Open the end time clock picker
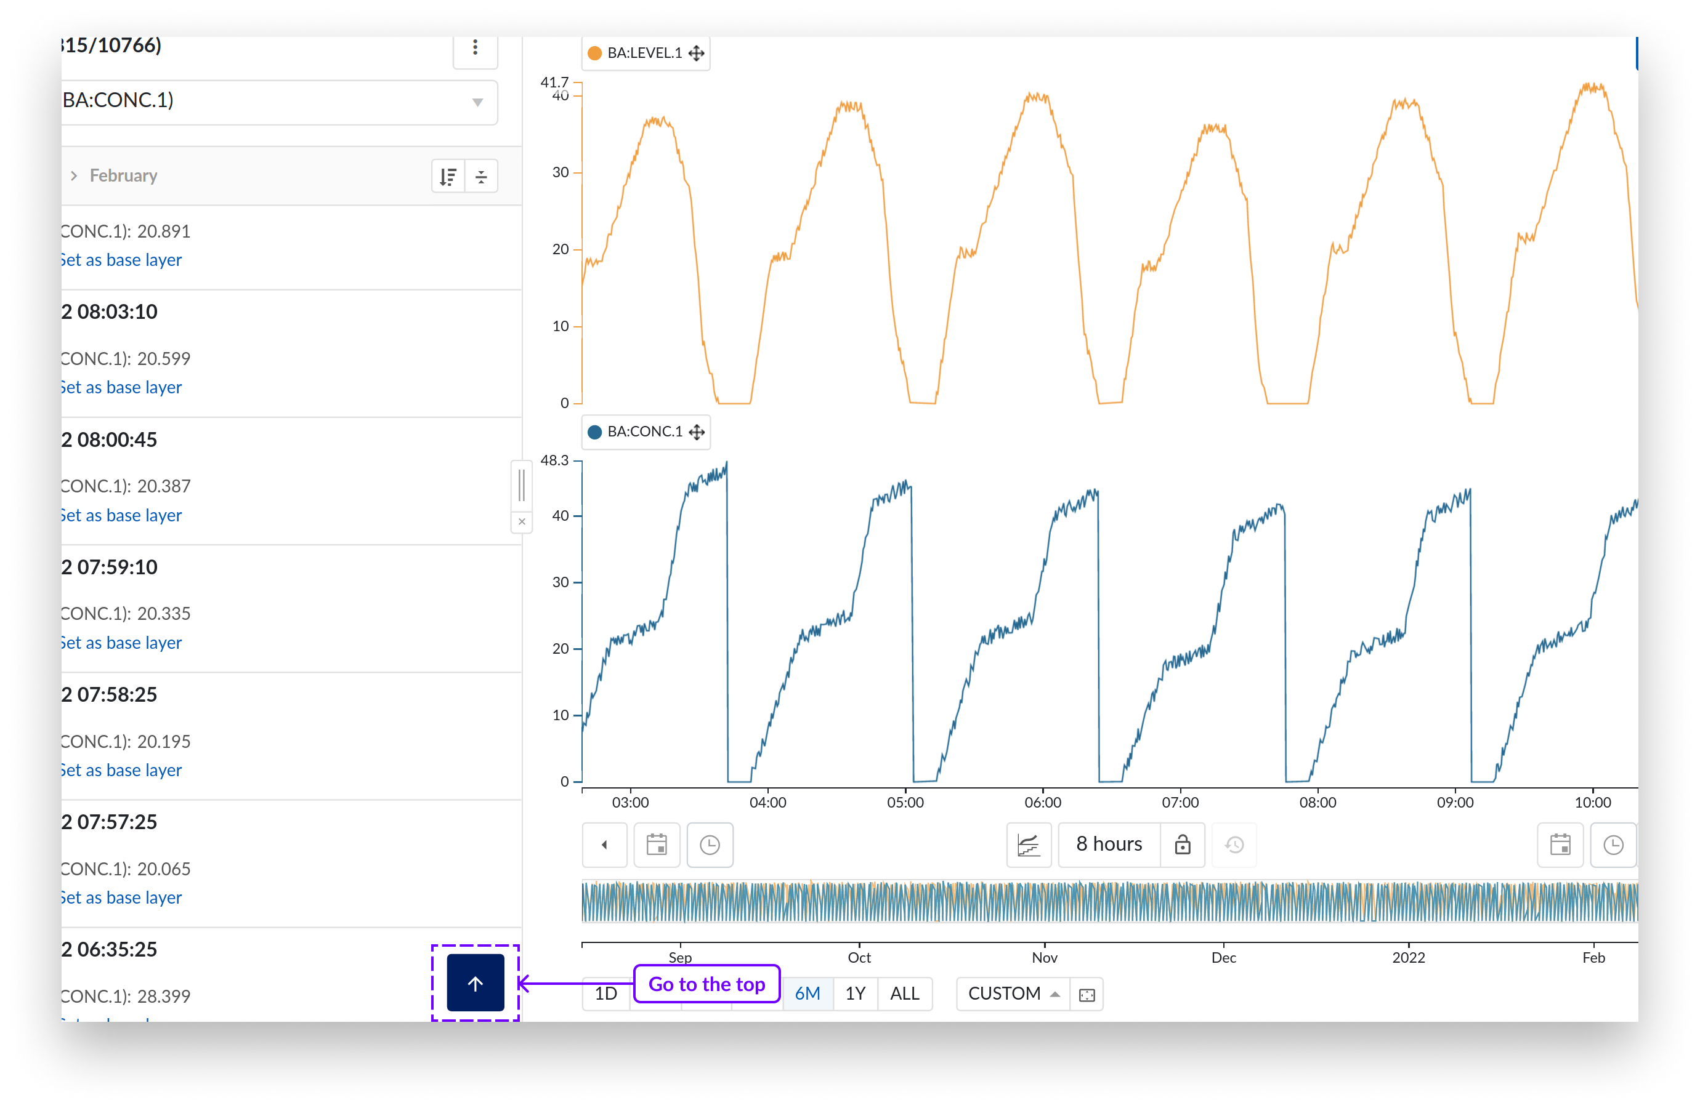 point(1613,845)
